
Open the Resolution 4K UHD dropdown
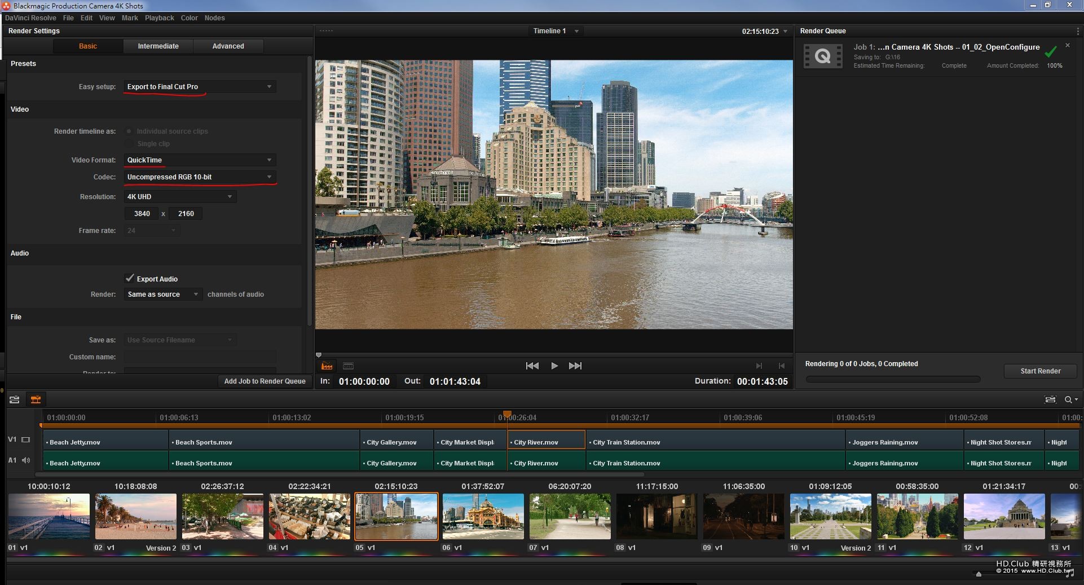[x=180, y=197]
